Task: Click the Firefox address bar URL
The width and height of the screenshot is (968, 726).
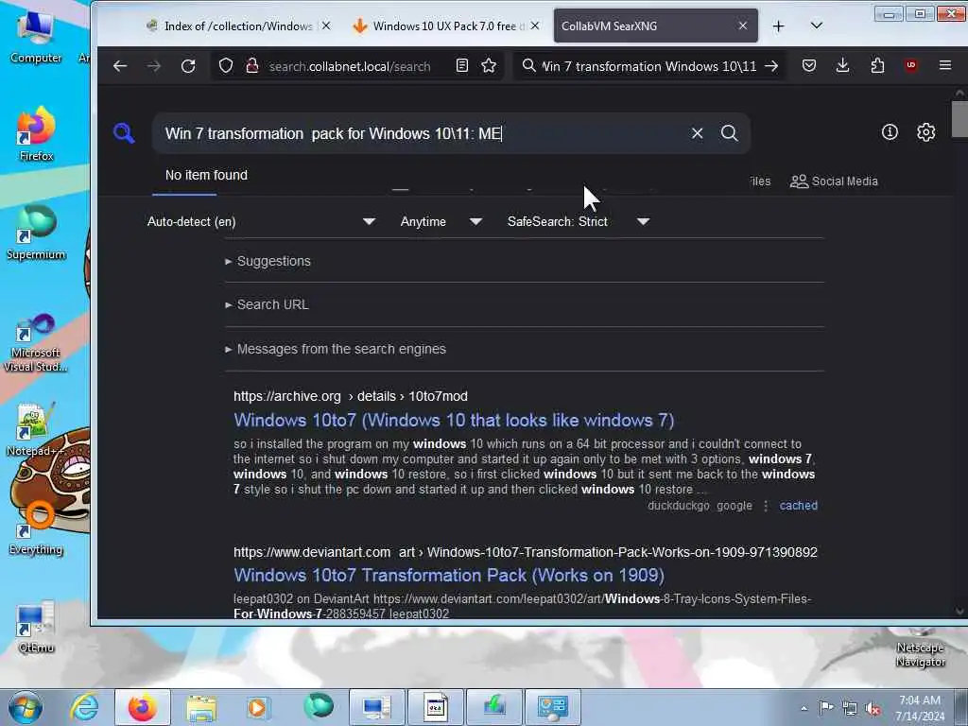Action: point(350,66)
